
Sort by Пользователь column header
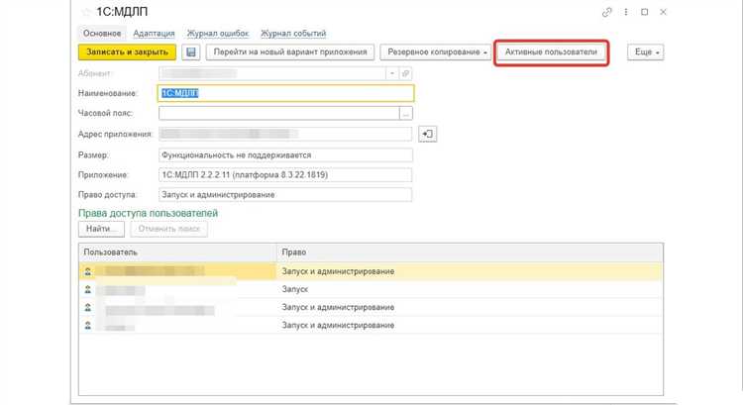(177, 253)
